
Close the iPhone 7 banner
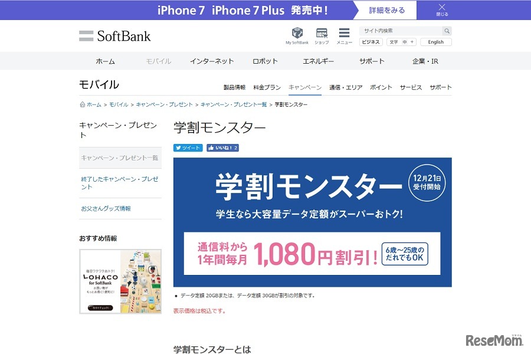(x=442, y=10)
